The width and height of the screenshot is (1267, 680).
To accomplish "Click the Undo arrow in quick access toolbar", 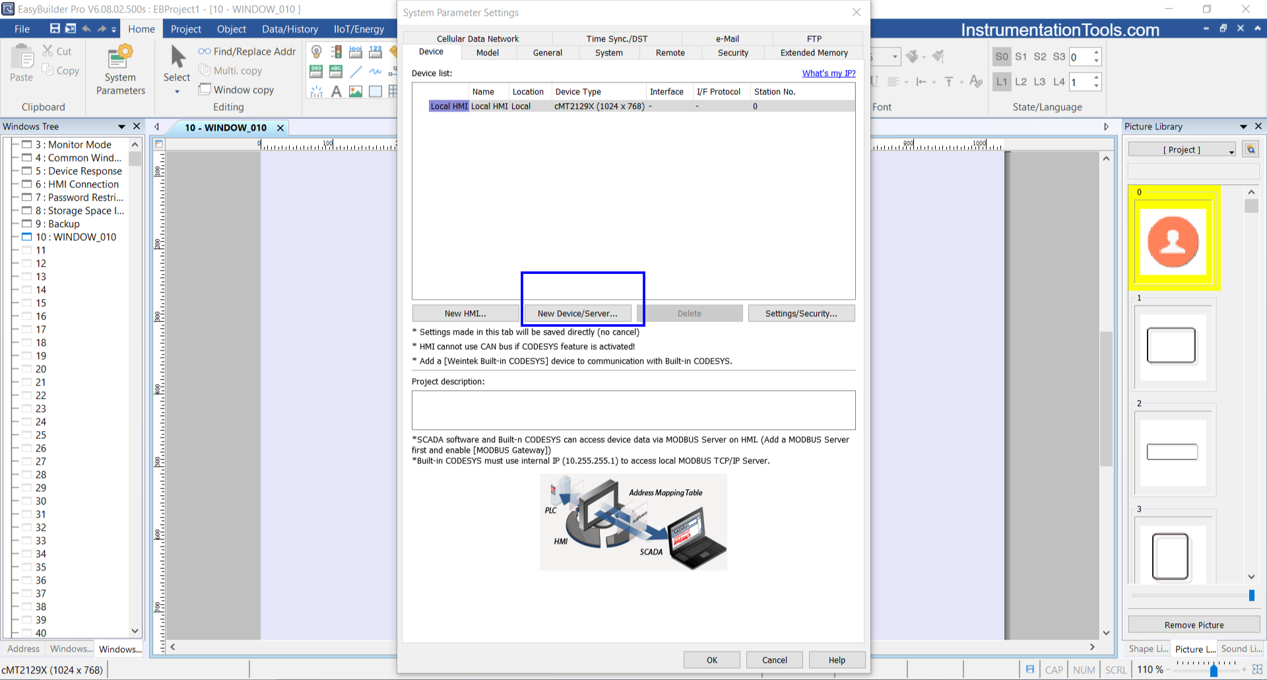I will [x=86, y=28].
